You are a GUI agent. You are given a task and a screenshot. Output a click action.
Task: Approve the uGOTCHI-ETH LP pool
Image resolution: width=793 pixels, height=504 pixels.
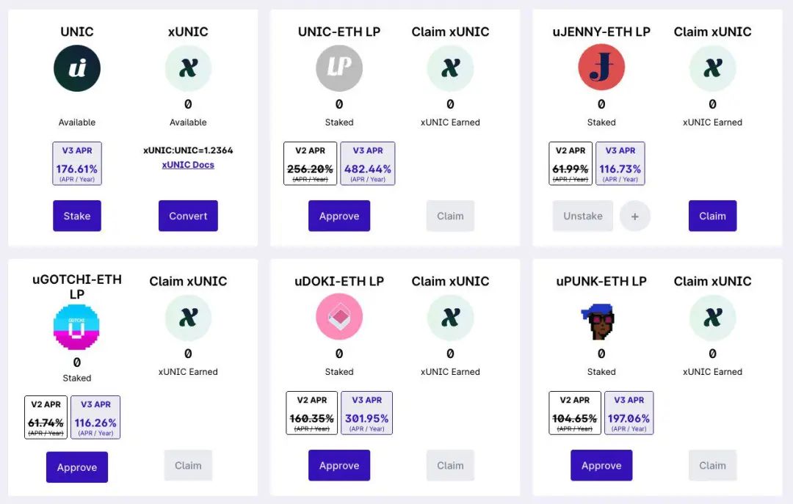click(x=77, y=467)
